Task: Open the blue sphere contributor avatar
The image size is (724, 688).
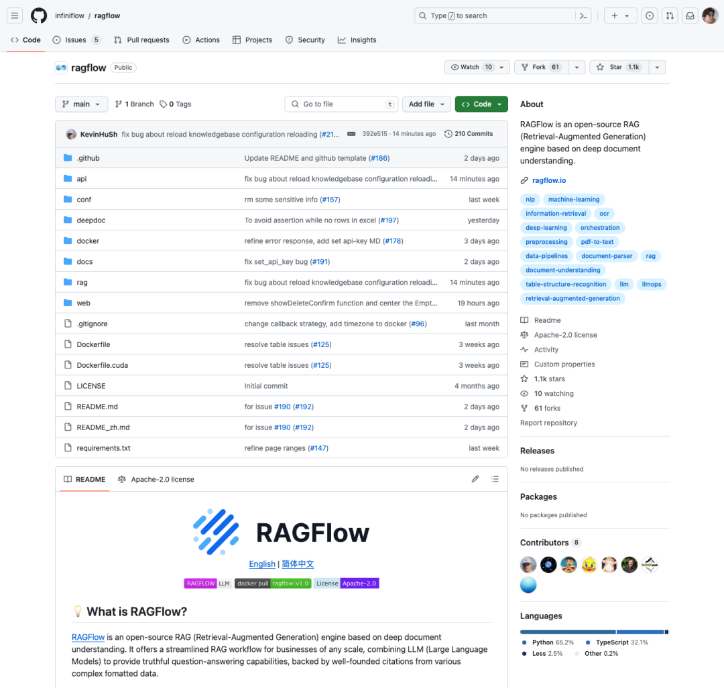Action: click(x=528, y=585)
